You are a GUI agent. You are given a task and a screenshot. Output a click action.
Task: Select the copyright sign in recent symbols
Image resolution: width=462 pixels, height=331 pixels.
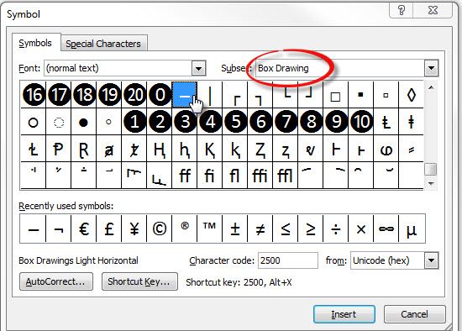tap(160, 229)
